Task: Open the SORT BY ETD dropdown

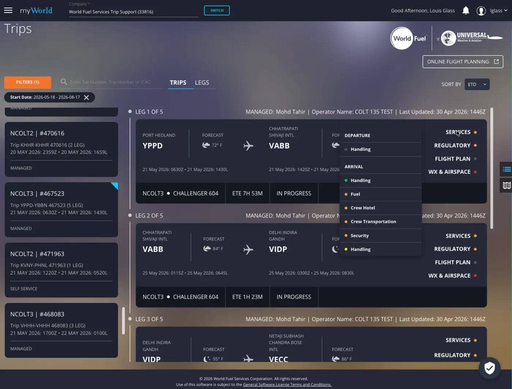Action: click(x=477, y=84)
